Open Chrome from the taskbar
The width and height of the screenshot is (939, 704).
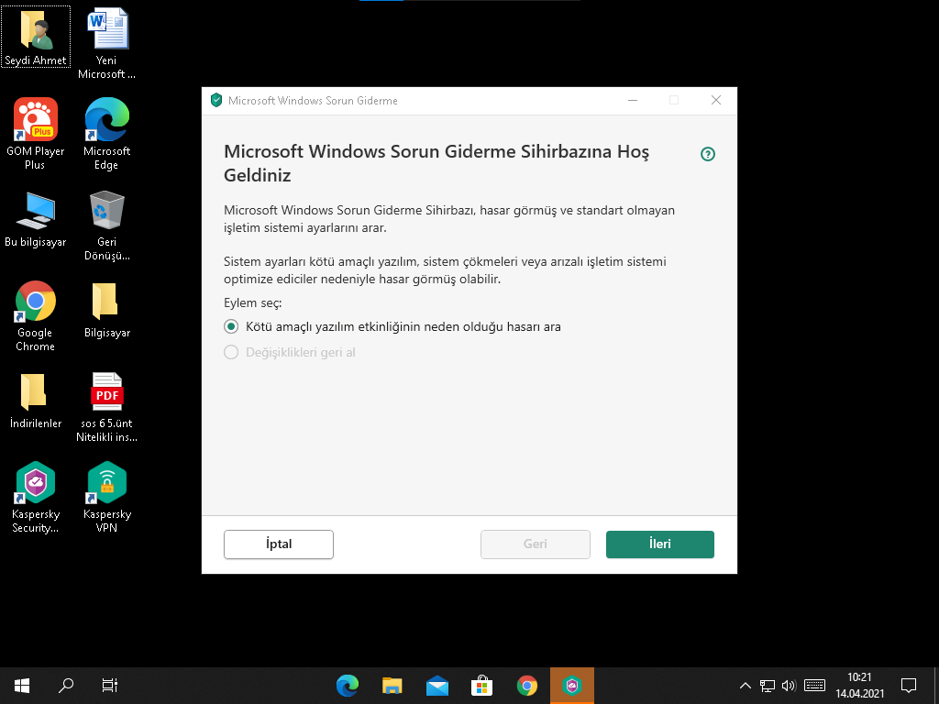[527, 686]
